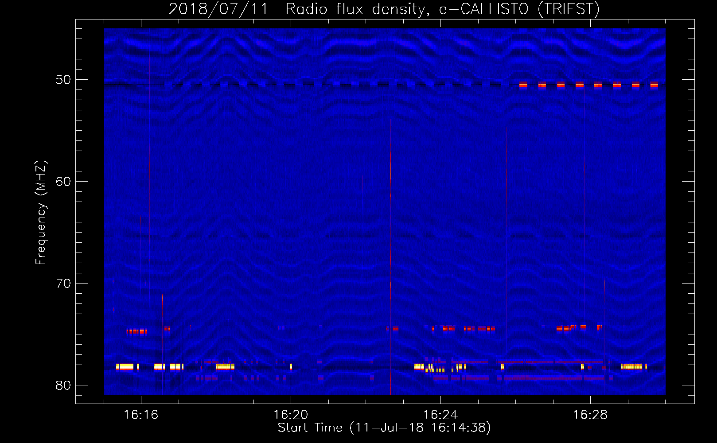Click the '70' frequency tick label

pyautogui.click(x=63, y=284)
